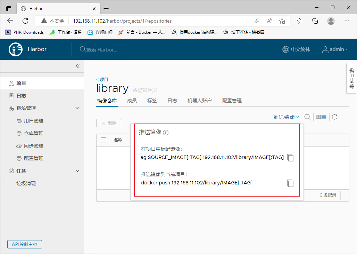
Task: Open a new browser tab
Action: tap(106, 9)
